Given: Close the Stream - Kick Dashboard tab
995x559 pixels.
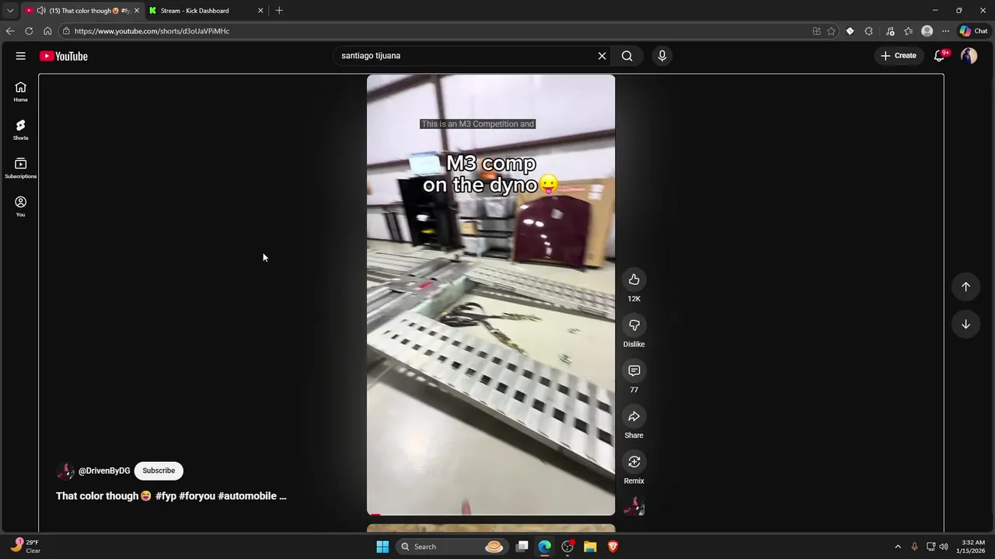Looking at the screenshot, I should point(260,10).
